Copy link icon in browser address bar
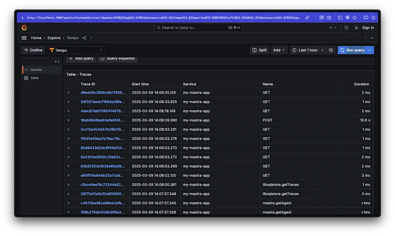 pyautogui.click(x=307, y=18)
